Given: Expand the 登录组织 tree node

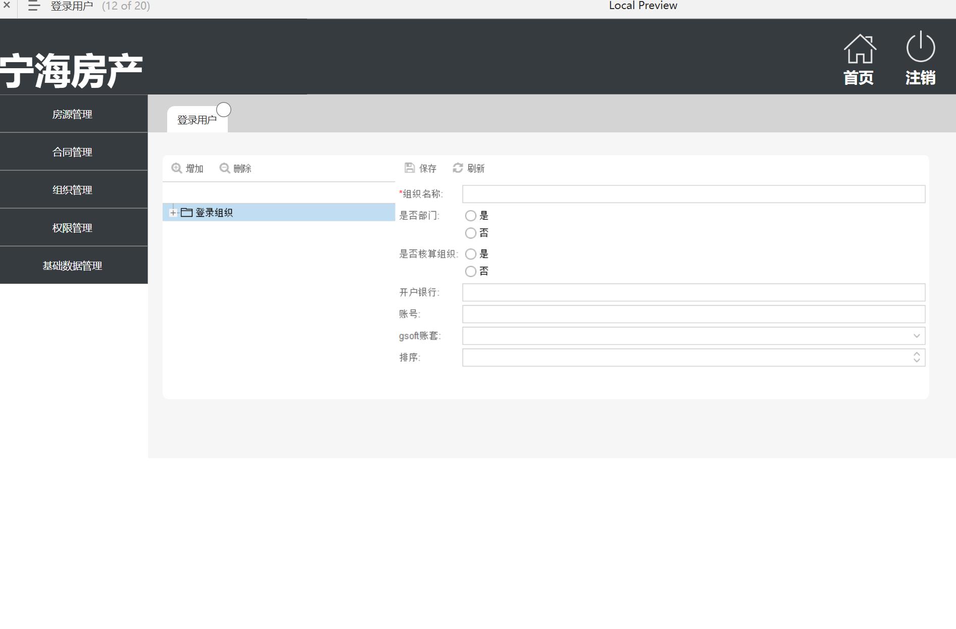Looking at the screenshot, I should pos(173,213).
